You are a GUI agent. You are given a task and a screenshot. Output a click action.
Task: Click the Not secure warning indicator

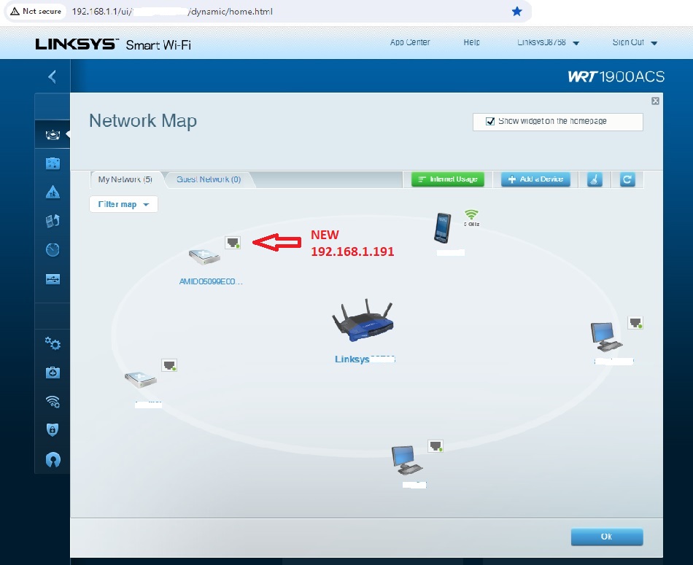36,12
